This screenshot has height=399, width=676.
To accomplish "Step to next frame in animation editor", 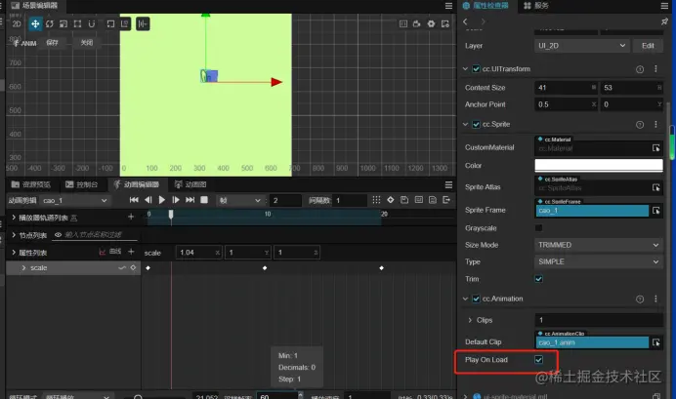I will [x=176, y=200].
